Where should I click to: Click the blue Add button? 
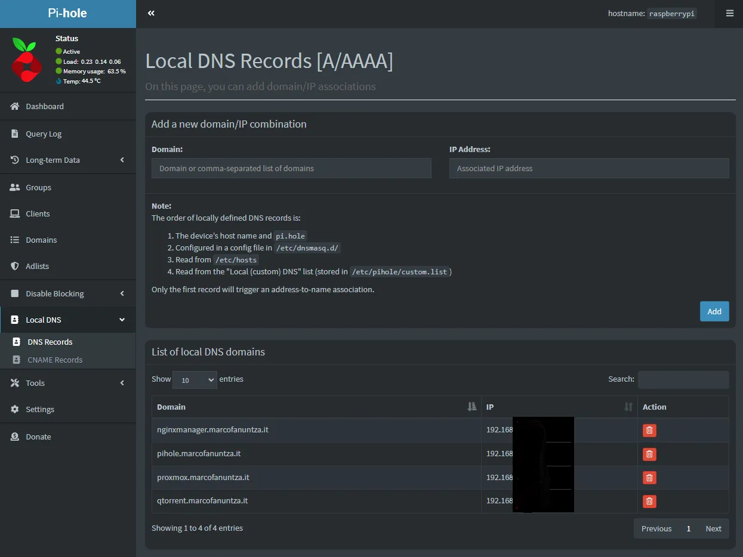[x=714, y=311]
